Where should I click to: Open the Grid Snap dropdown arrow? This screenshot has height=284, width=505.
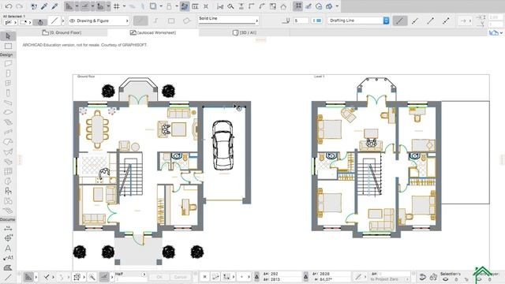[x=125, y=6]
